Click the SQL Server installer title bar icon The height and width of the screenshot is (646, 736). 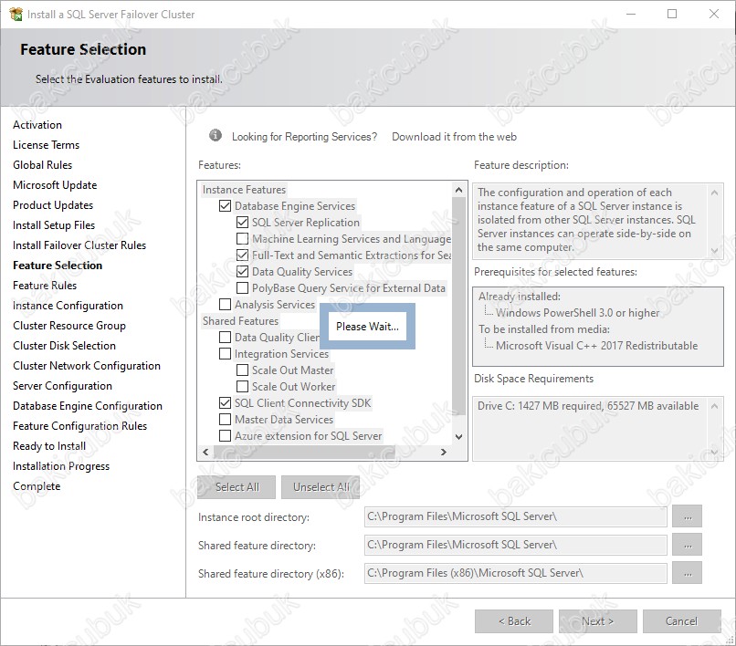tap(16, 14)
